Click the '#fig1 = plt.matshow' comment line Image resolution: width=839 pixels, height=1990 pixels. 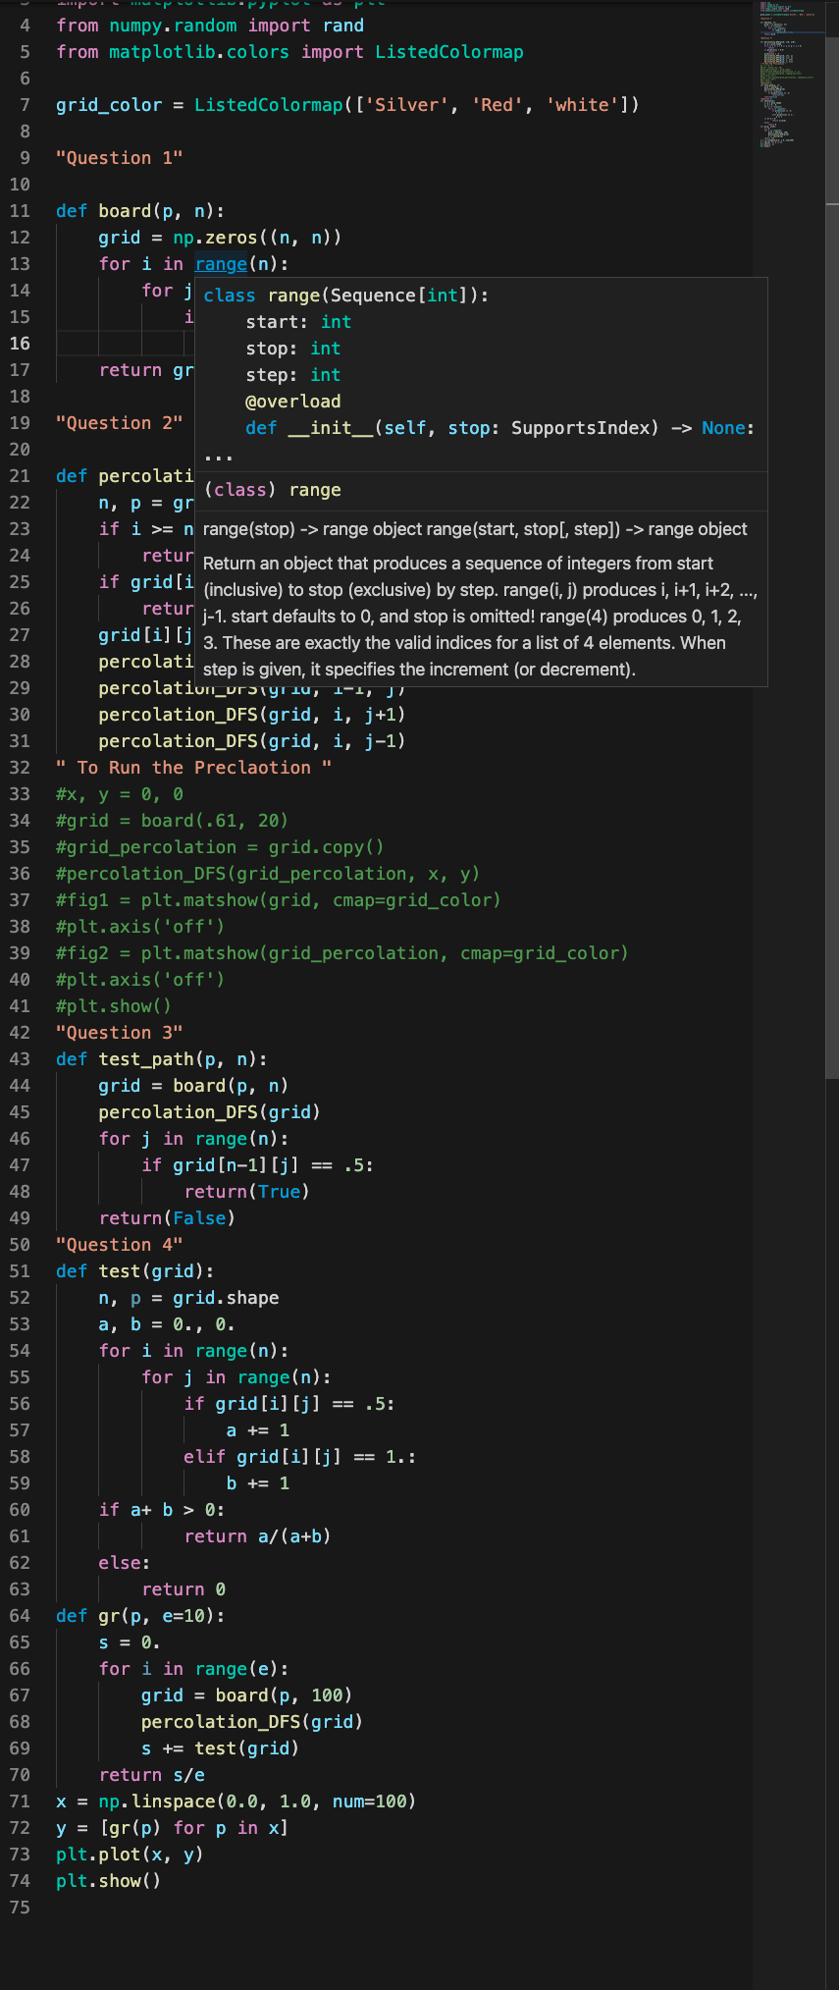click(279, 900)
